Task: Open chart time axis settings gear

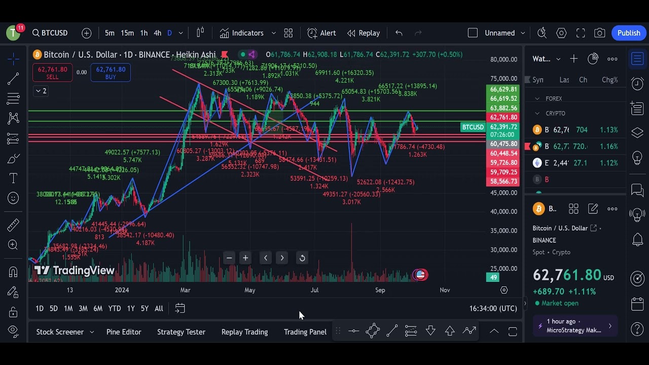Action: pos(504,290)
